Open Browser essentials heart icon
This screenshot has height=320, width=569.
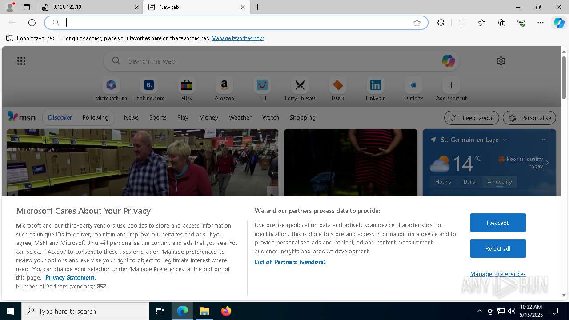[521, 23]
